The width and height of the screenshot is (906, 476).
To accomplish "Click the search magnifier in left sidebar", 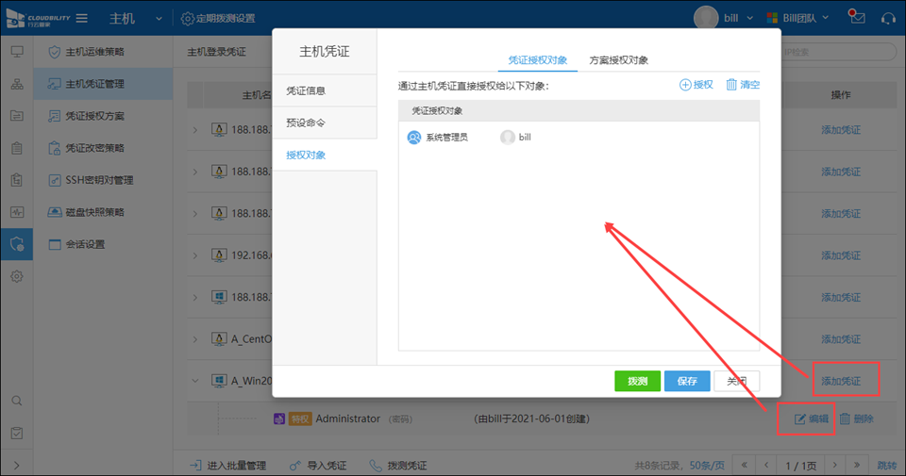I will coord(17,401).
